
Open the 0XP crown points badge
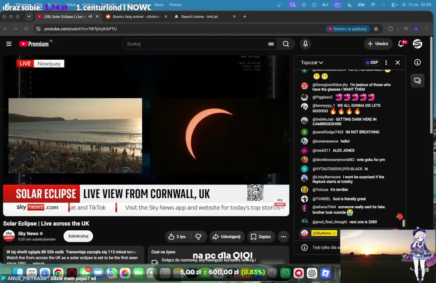tap(372, 62)
